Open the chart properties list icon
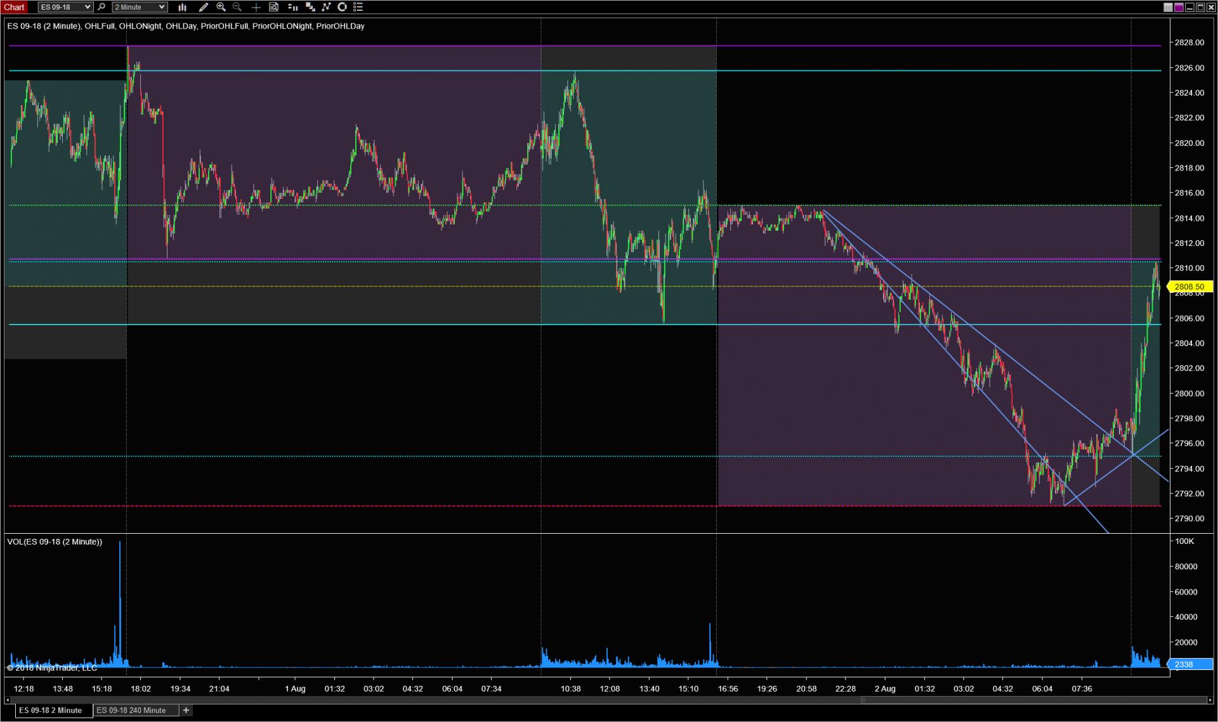The image size is (1218, 722). tap(358, 7)
